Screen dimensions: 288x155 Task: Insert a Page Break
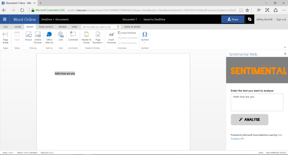5,37
